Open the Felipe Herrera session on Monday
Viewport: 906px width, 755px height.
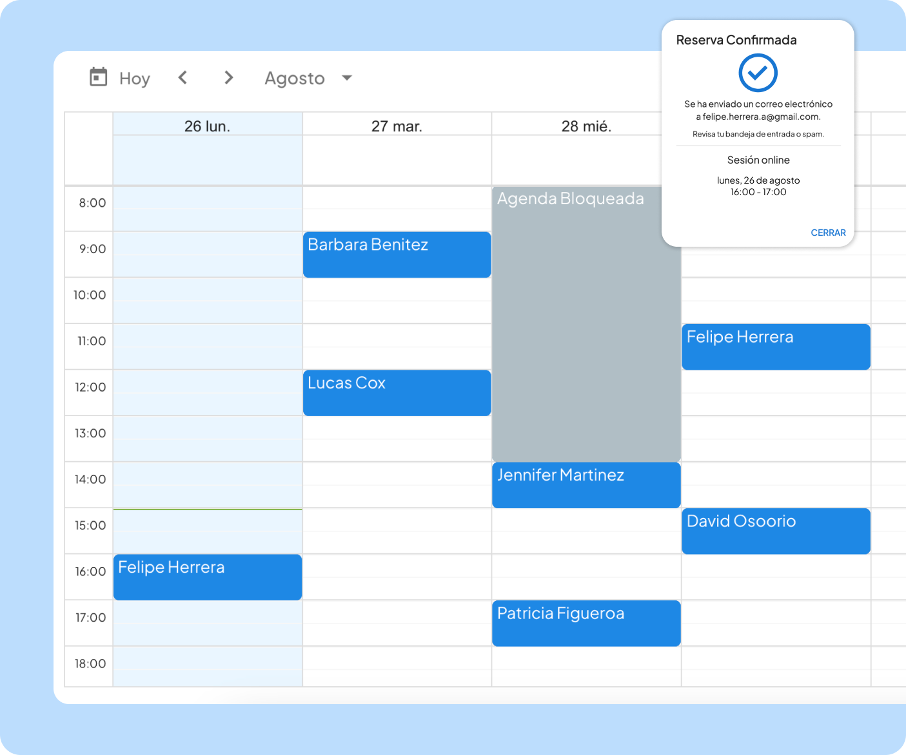click(x=207, y=577)
